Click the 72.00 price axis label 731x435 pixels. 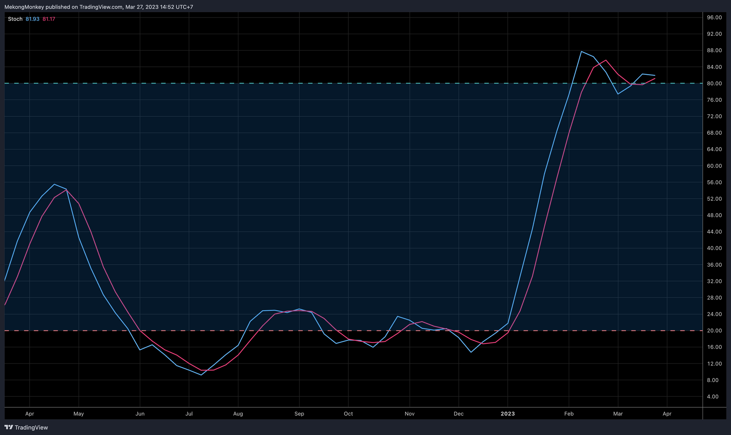pyautogui.click(x=714, y=116)
